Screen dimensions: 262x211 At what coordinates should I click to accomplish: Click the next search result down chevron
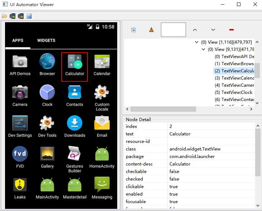coord(213,30)
